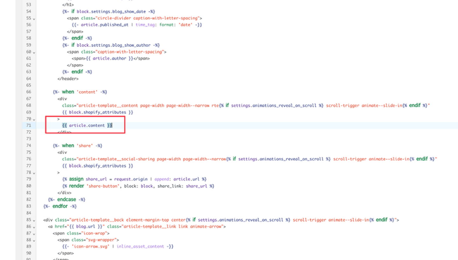The height and width of the screenshot is (260, 458).
Task: Click line number 66 in the gutter
Action: pyautogui.click(x=29, y=92)
